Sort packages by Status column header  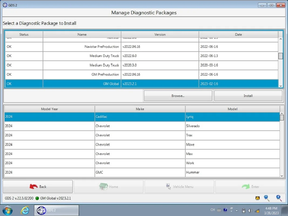point(24,35)
